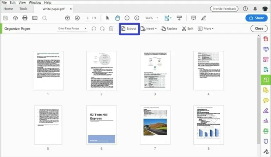The height and width of the screenshot is (157, 271).
Task: Open the View menu
Action: point(22,2)
